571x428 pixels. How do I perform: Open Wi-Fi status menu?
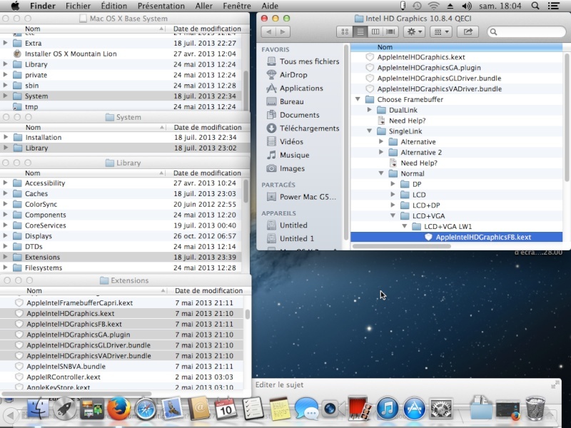433,6
